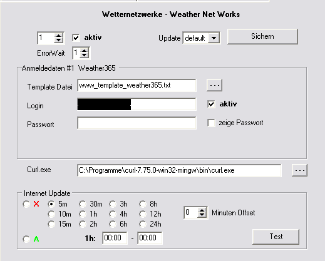
Task: Decrease the ErrorWait value
Action: tap(84, 55)
